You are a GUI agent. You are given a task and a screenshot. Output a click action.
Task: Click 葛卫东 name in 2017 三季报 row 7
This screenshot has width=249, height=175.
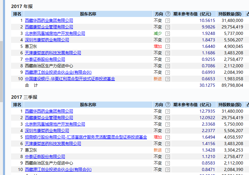[31, 150]
